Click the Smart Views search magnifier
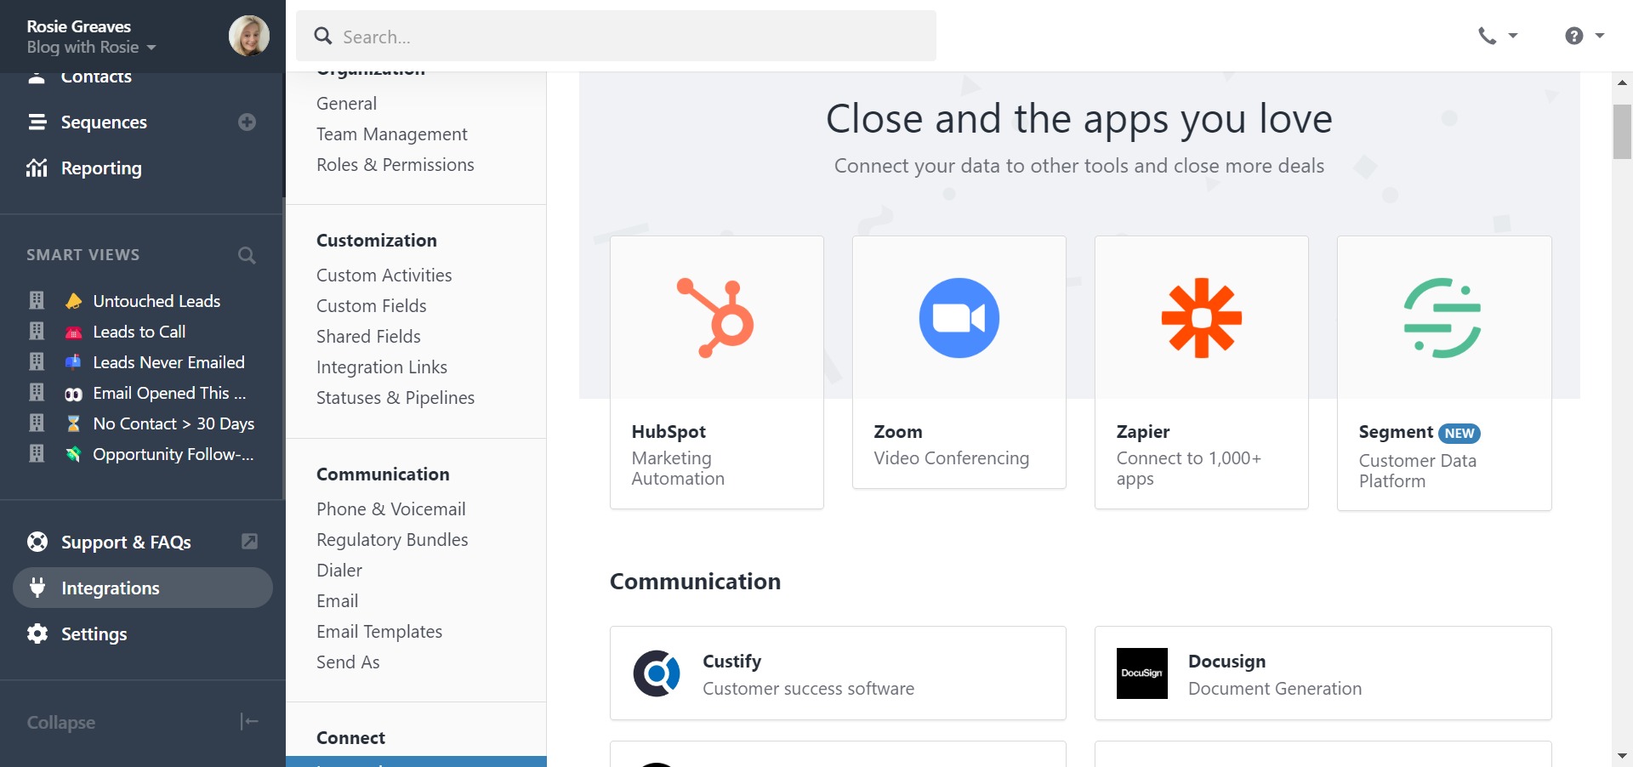1633x767 pixels. click(246, 255)
